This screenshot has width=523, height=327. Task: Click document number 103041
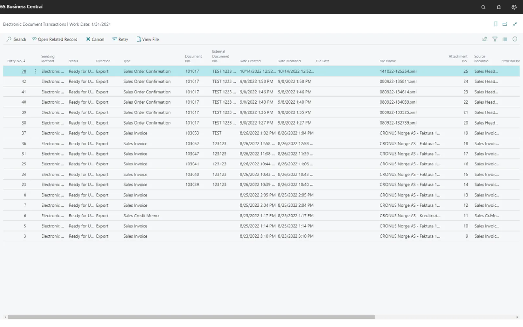192,164
